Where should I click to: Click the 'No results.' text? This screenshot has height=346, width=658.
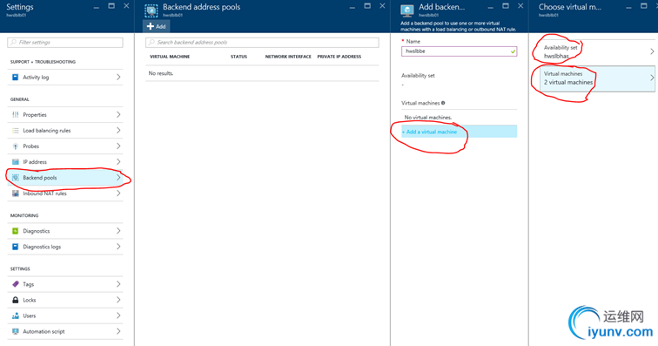click(161, 73)
